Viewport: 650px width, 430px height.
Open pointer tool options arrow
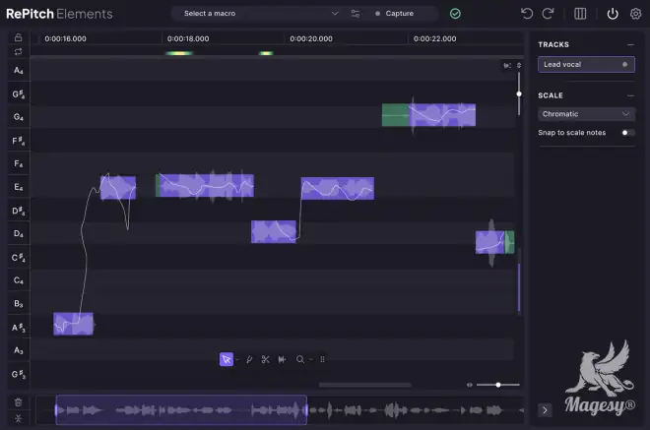tap(237, 359)
